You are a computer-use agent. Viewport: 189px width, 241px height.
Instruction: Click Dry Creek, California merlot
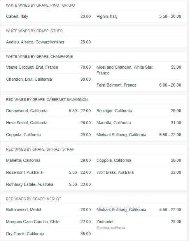48,234
